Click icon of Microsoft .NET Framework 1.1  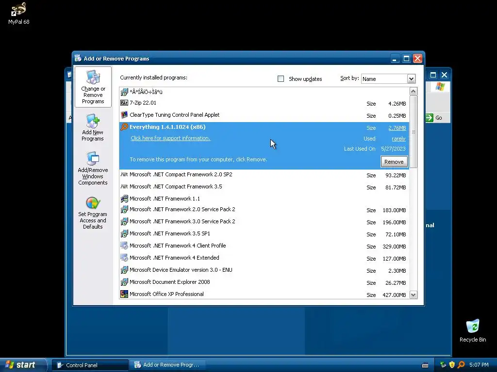coord(124,199)
